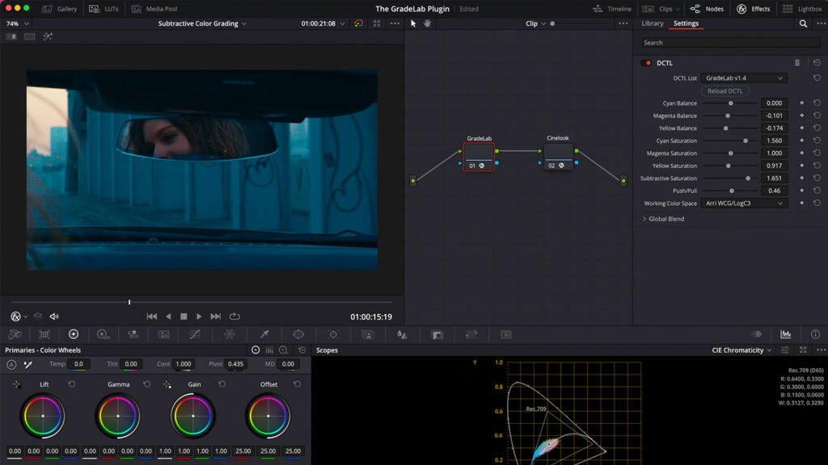Click the Reload DCTL button
The width and height of the screenshot is (828, 465).
coord(724,91)
